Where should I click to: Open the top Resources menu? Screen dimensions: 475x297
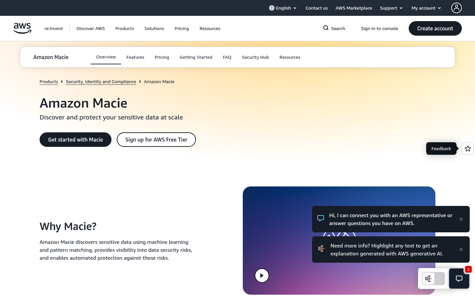tap(210, 28)
